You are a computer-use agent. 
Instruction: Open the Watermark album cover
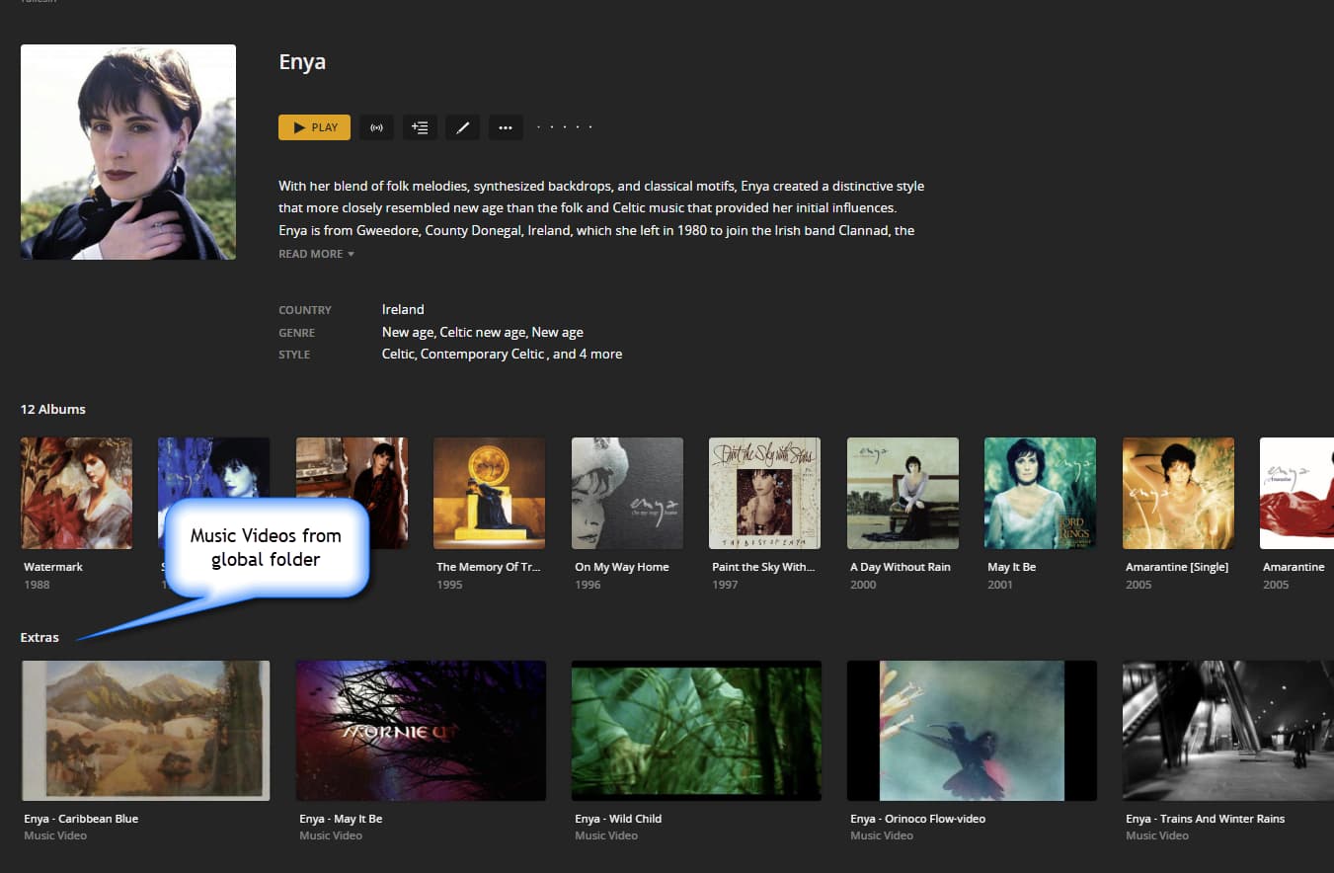76,493
